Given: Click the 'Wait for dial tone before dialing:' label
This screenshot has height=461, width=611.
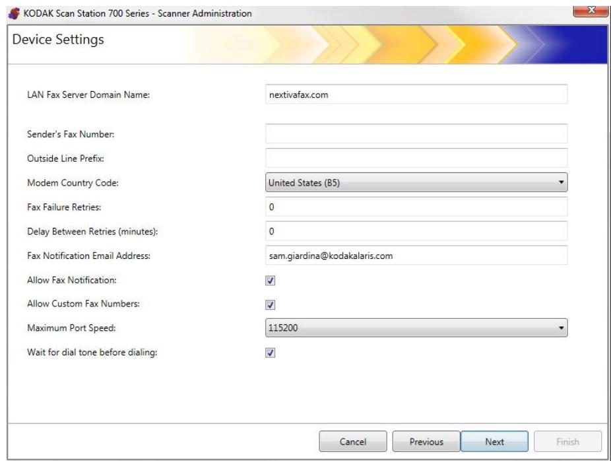Looking at the screenshot, I should [92, 352].
